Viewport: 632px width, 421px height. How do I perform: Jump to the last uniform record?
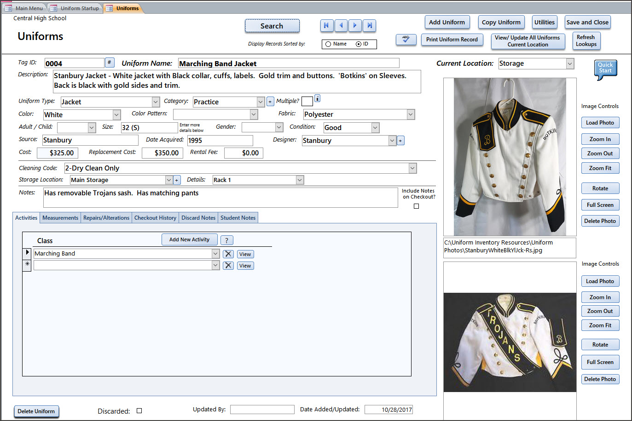pos(369,26)
